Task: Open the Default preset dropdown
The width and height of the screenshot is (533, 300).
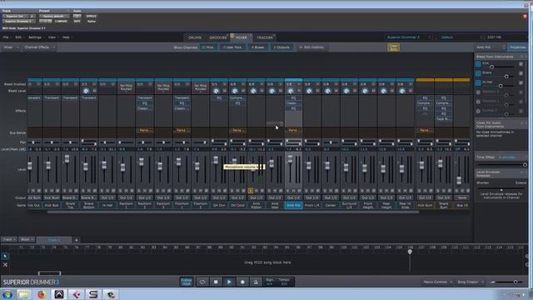Action: (x=461, y=37)
